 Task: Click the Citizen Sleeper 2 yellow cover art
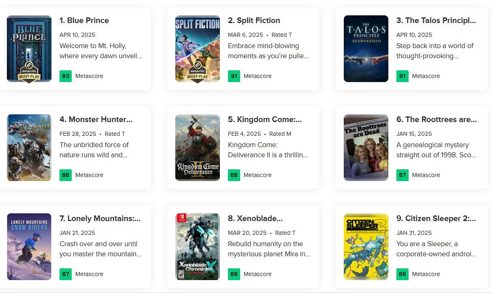366,247
